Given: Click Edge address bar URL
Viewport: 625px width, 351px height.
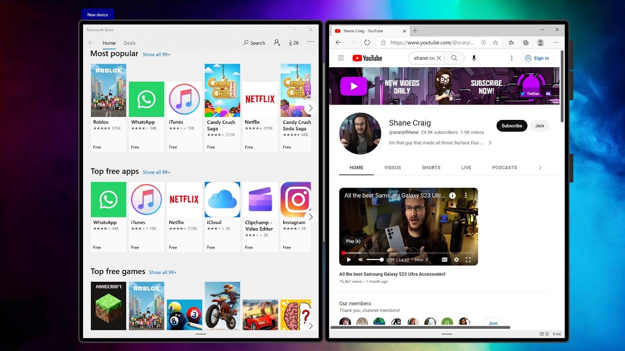Looking at the screenshot, I should 432,42.
